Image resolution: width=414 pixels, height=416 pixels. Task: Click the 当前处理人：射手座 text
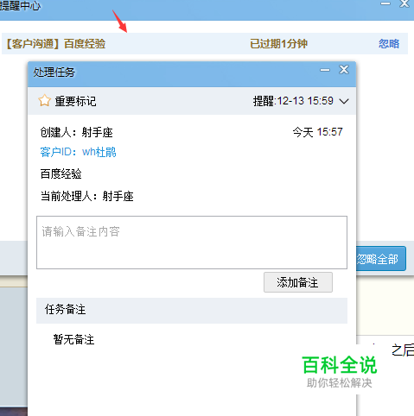pyautogui.click(x=86, y=197)
